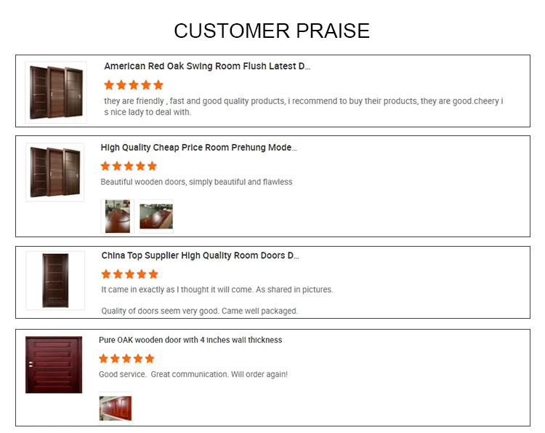Click 'Quality of doors seem very good' text

point(199,311)
